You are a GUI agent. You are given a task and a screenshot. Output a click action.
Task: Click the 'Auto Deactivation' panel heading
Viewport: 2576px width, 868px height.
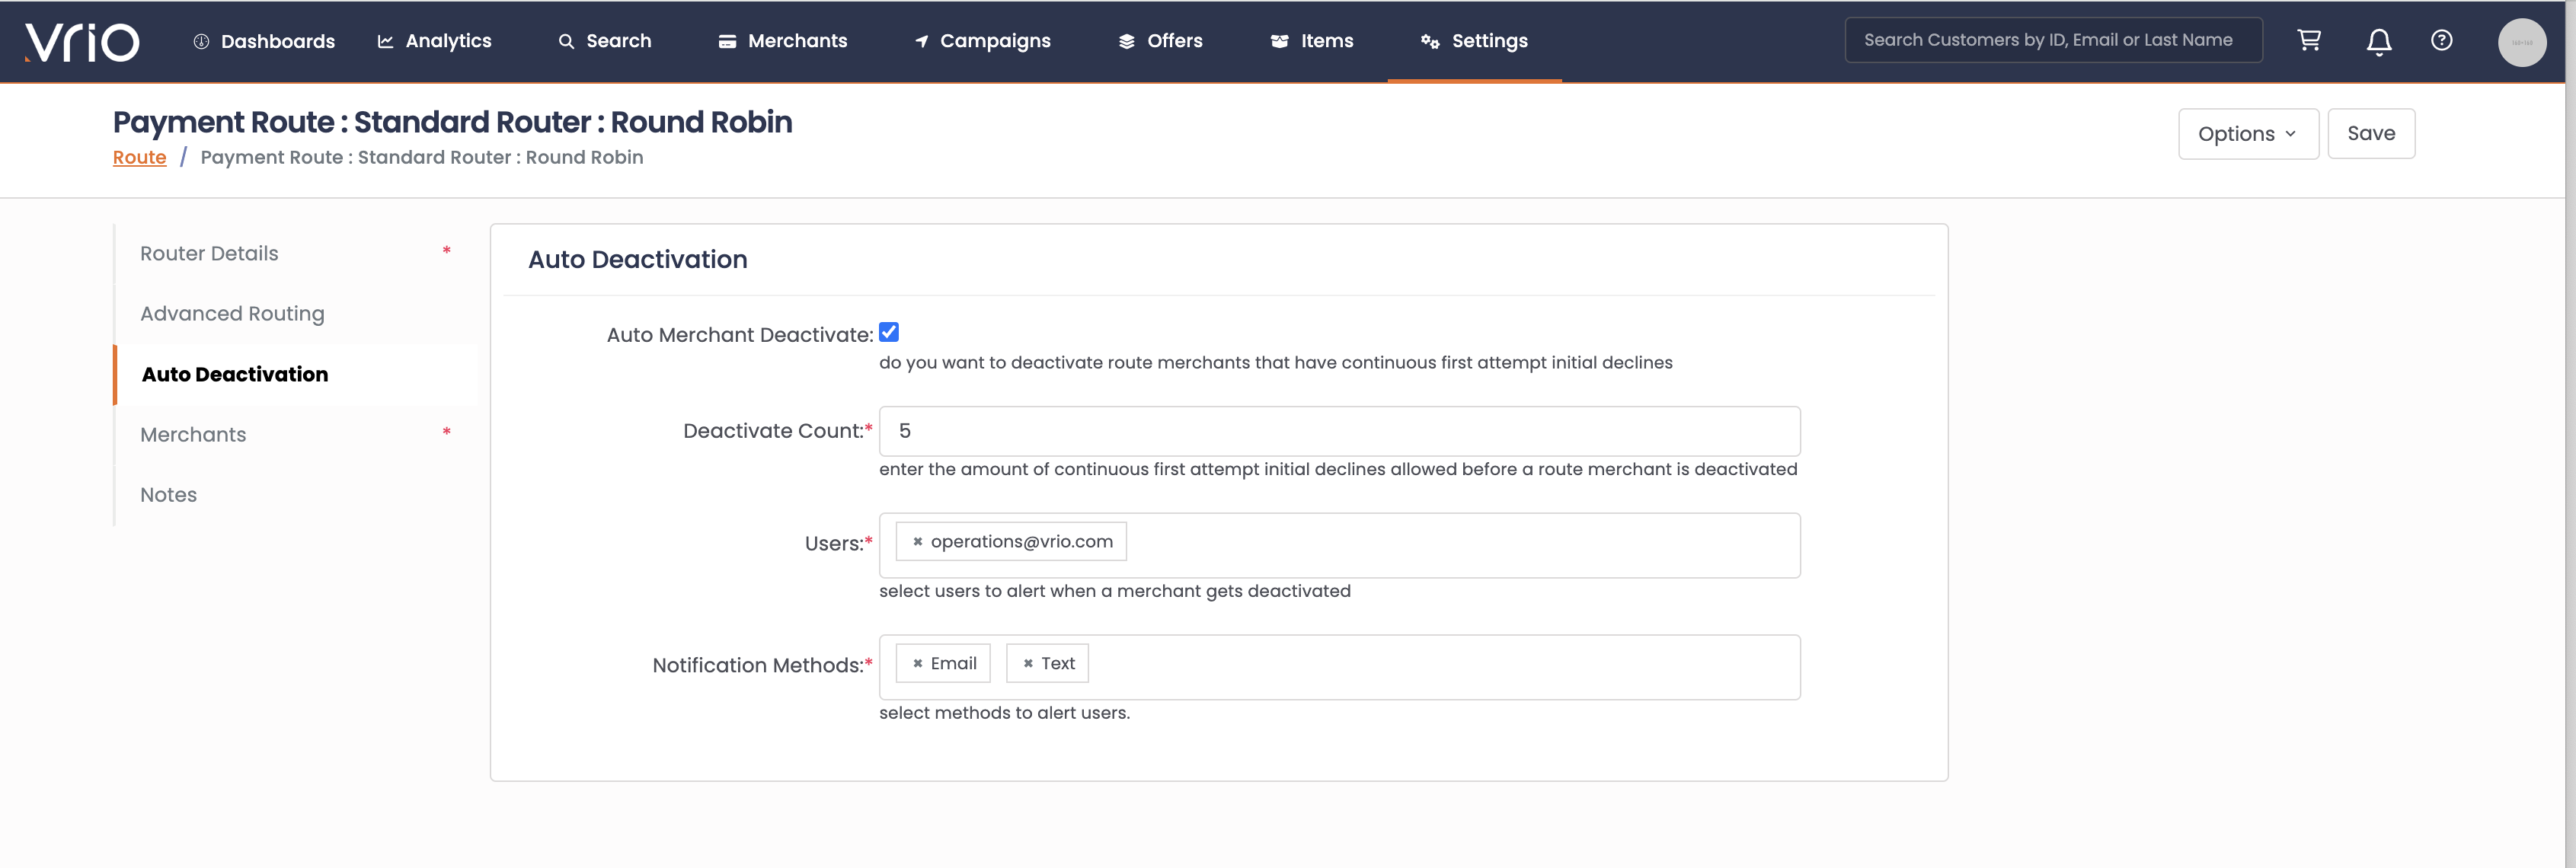[x=637, y=259]
